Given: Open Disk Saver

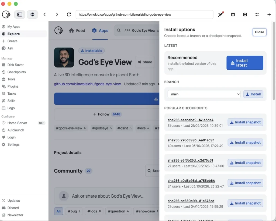Looking at the screenshot, I should pyautogui.click(x=23, y=65).
